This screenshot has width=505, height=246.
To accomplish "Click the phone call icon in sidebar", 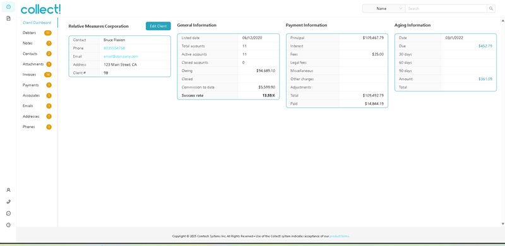I will pyautogui.click(x=9, y=202).
